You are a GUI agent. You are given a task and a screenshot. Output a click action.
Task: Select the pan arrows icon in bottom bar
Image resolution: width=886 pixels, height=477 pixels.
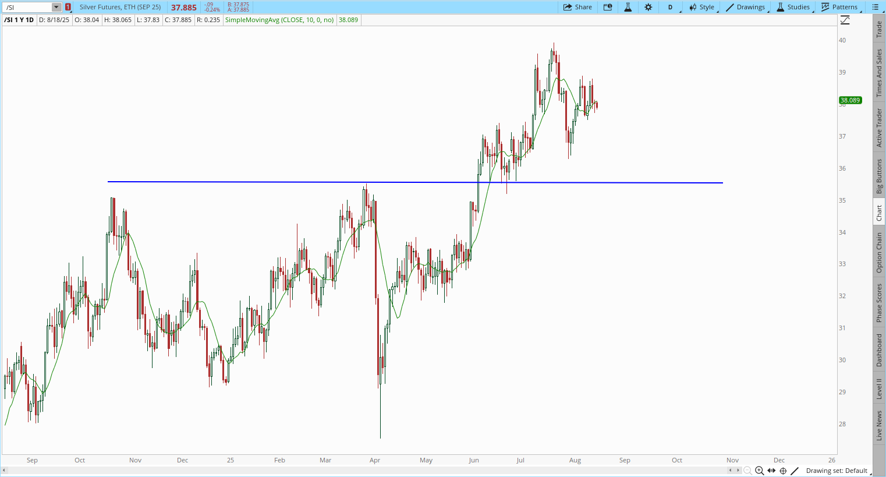(x=771, y=471)
